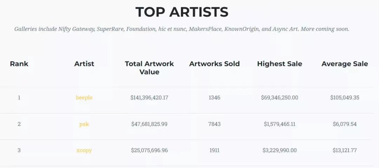This screenshot has width=379, height=168.
Task: Select beeple's total value $141,396,420.17
Action: pos(149,98)
